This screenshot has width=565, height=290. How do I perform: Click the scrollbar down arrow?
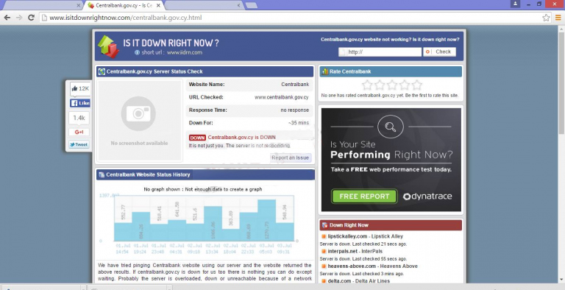click(561, 280)
